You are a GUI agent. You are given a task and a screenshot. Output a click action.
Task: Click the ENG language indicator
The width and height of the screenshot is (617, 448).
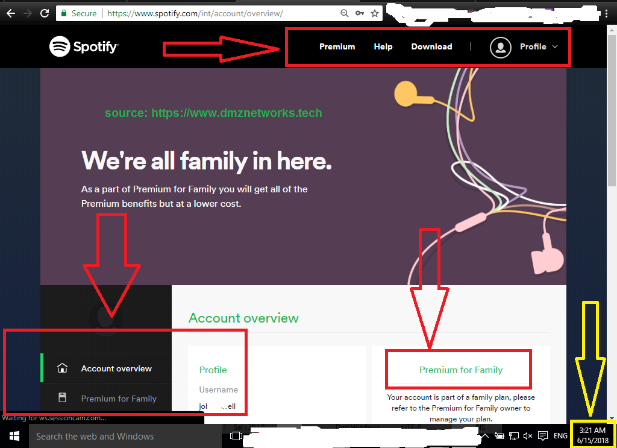click(560, 436)
